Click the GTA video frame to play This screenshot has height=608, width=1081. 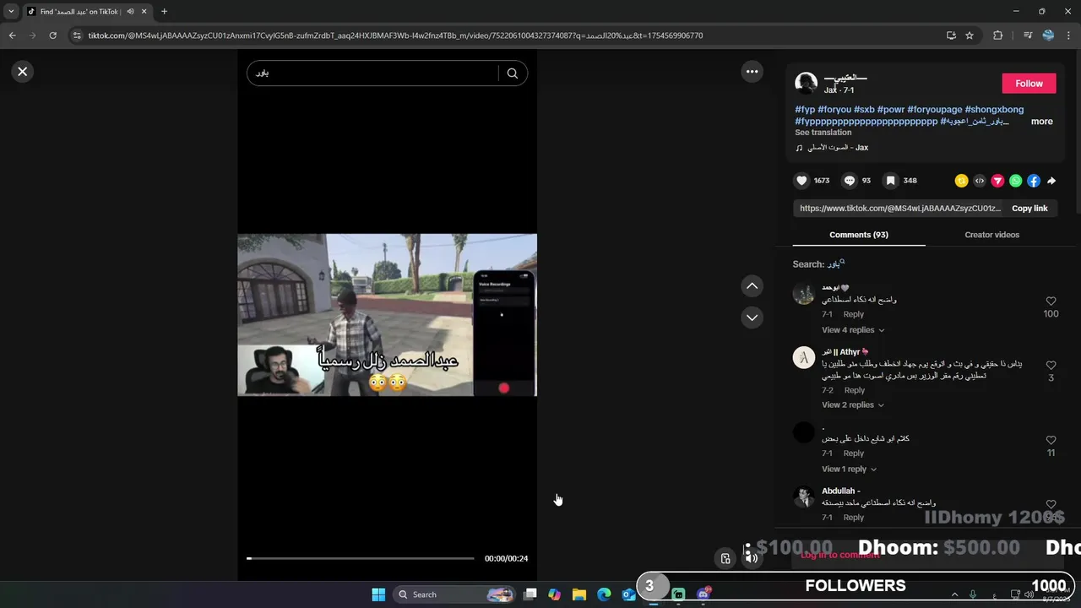(x=387, y=315)
